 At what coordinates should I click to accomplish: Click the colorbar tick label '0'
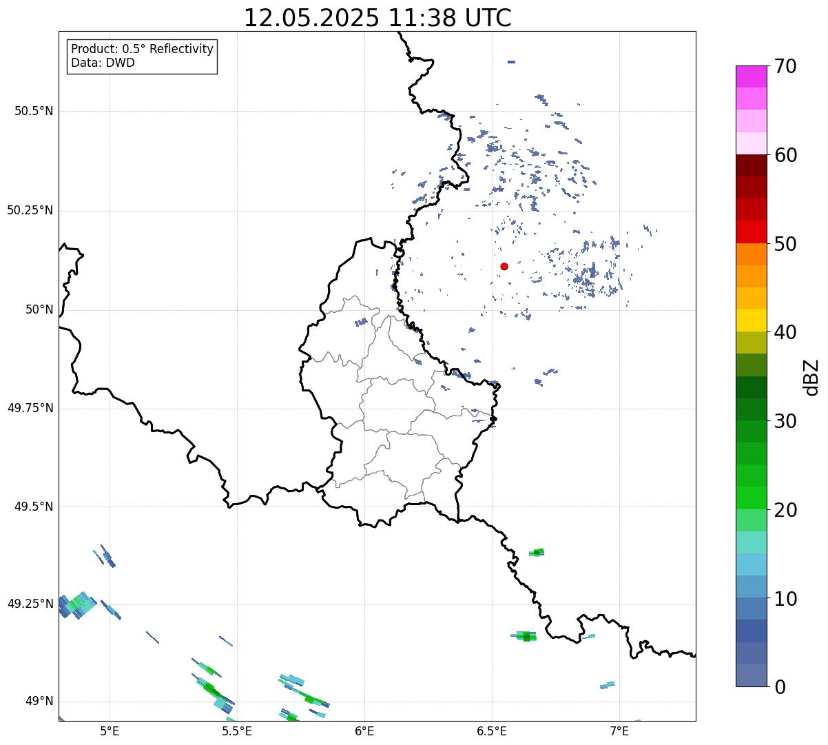(x=780, y=687)
